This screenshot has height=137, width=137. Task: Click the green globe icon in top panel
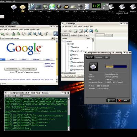pos(52,7)
